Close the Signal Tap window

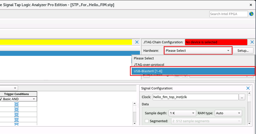tap(251, 5)
